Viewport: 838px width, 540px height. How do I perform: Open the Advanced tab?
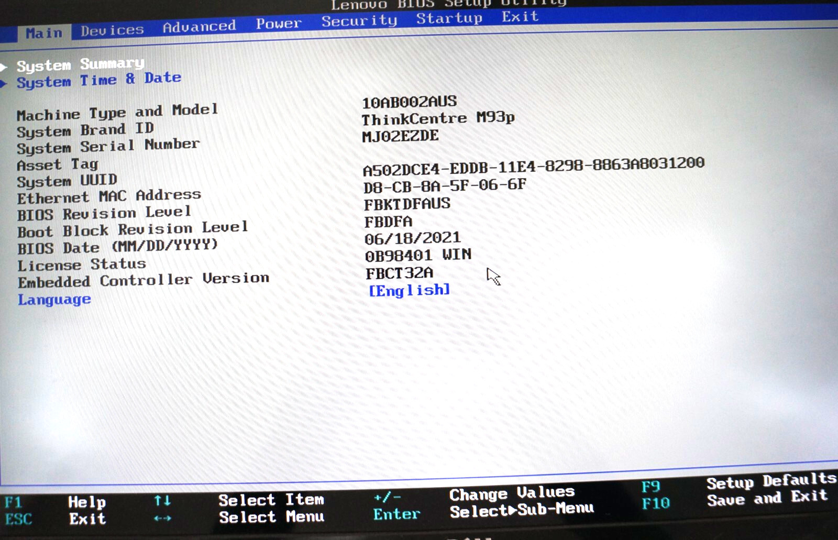(199, 26)
